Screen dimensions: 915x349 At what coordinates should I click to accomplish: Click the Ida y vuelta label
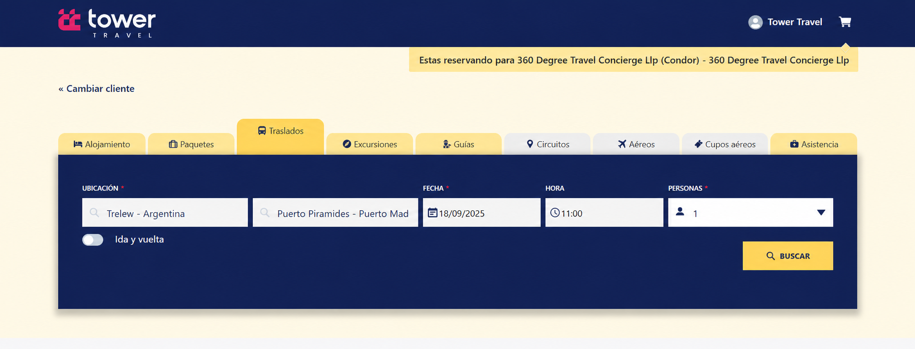point(139,240)
